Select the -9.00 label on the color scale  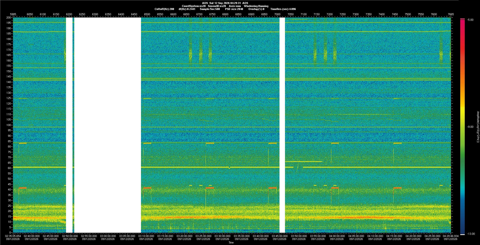[x=470, y=127]
